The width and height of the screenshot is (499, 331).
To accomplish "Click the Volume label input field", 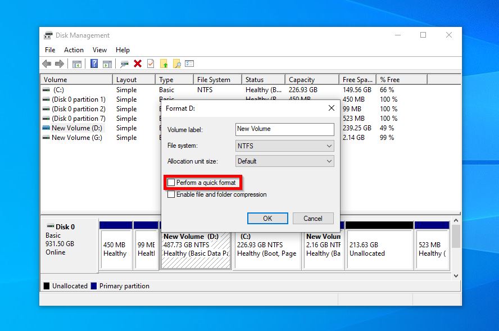I will click(285, 129).
